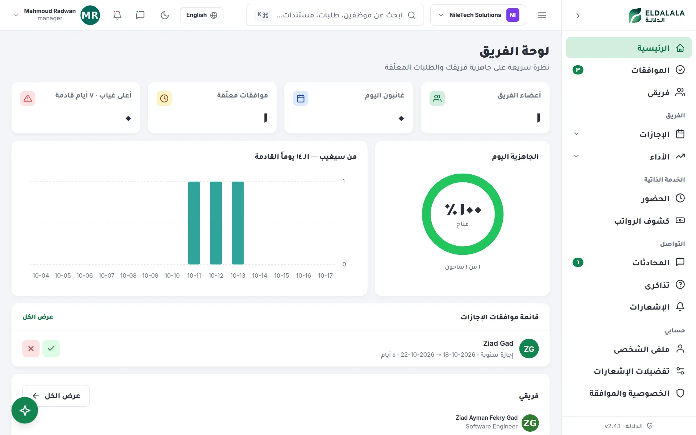Open the chat messages icon in the top bar
This screenshot has width=696, height=435.
click(x=140, y=15)
